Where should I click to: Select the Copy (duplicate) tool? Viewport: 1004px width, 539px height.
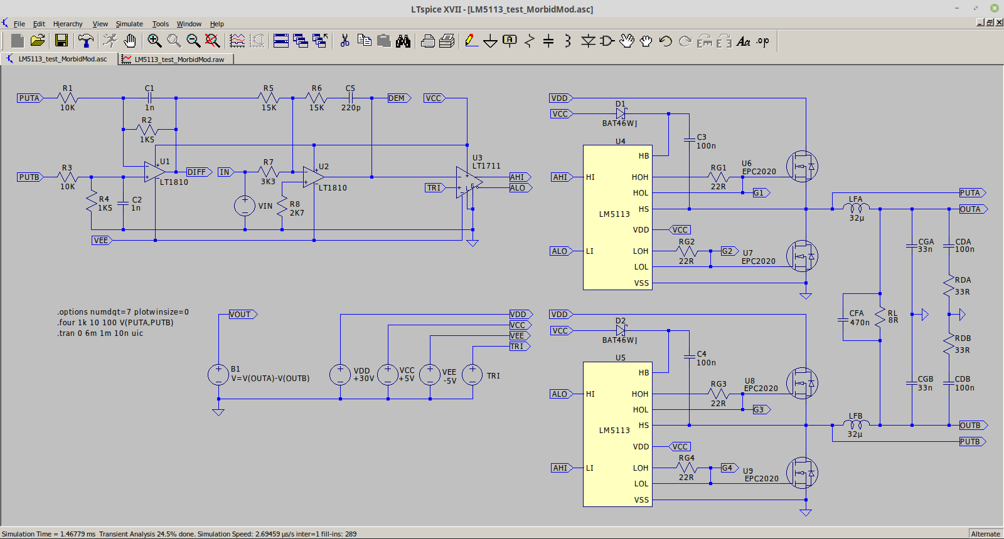(364, 41)
